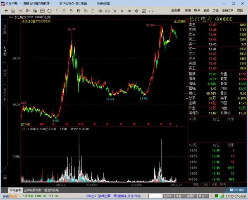Switch to the 分价 tab
Viewport: 248px width, 200px height.
click(205, 184)
